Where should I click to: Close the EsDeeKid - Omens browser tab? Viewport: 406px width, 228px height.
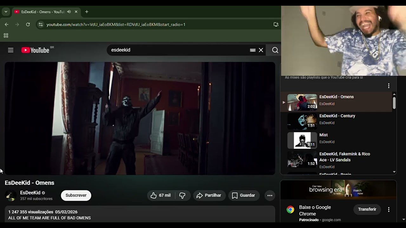point(76,12)
